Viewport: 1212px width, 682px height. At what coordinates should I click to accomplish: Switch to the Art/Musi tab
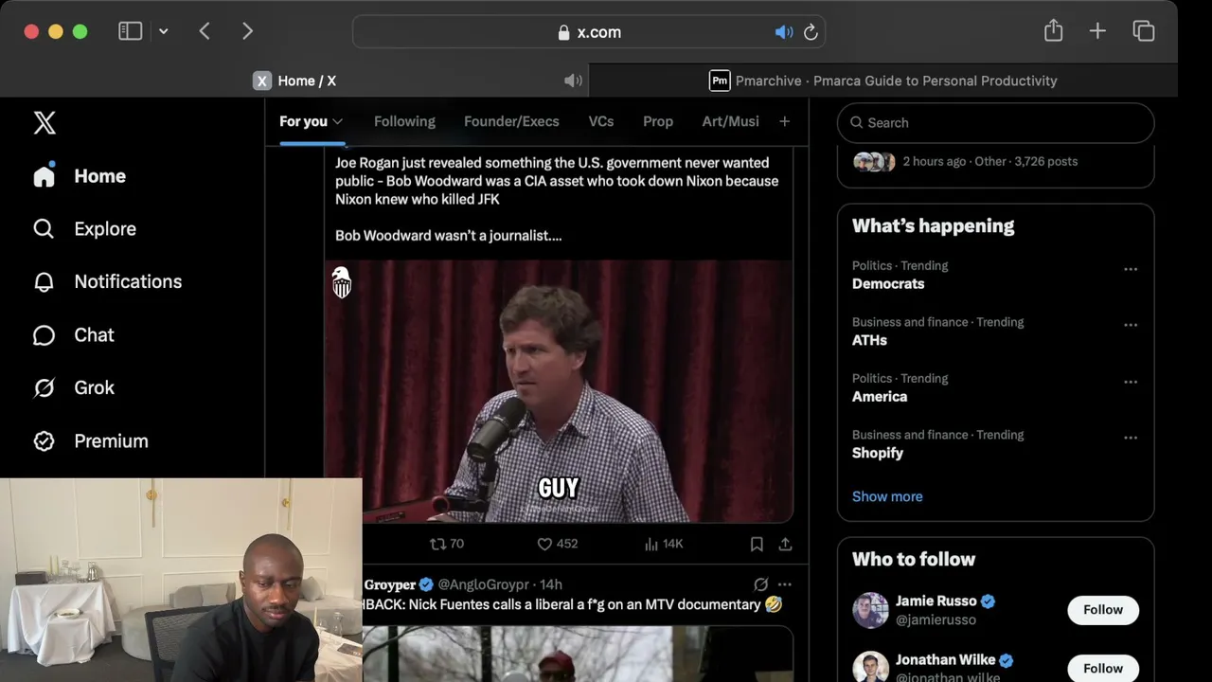[730, 121]
